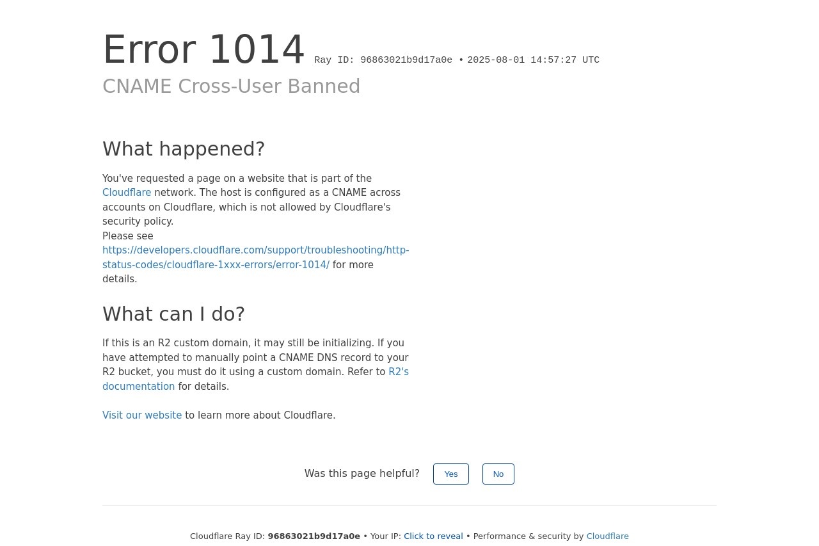The height and width of the screenshot is (546, 819).
Task: Open the error-1014 troubleshooting URL link
Action: pyautogui.click(x=255, y=257)
